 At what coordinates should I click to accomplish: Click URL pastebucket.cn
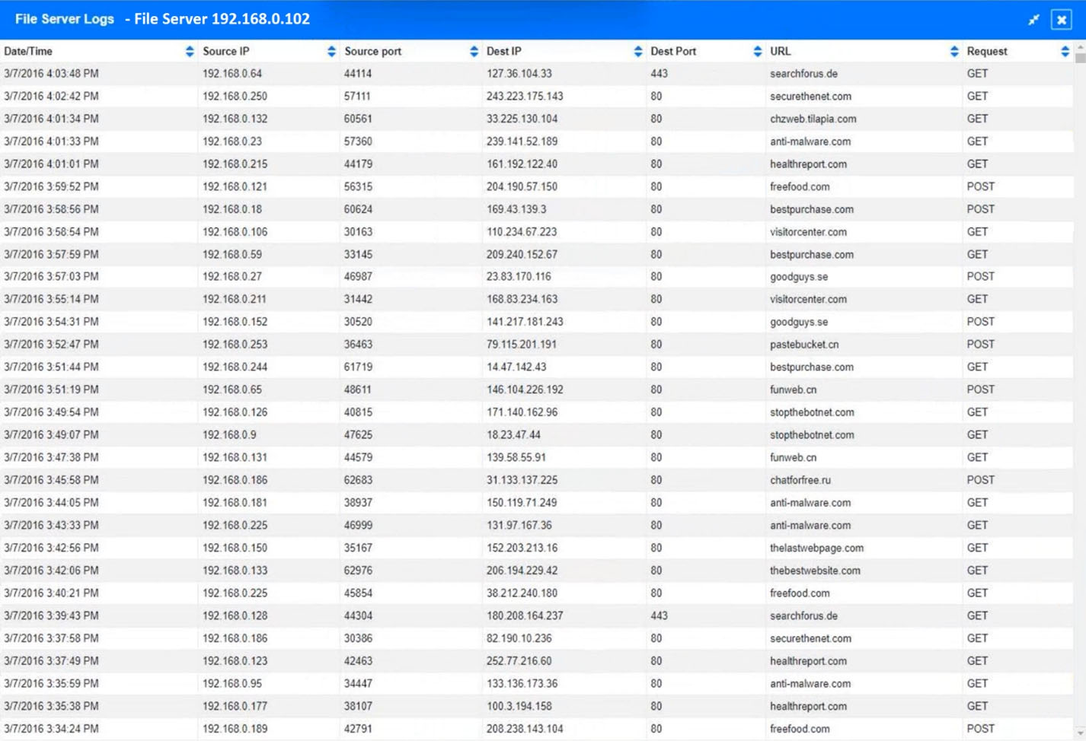(x=804, y=345)
